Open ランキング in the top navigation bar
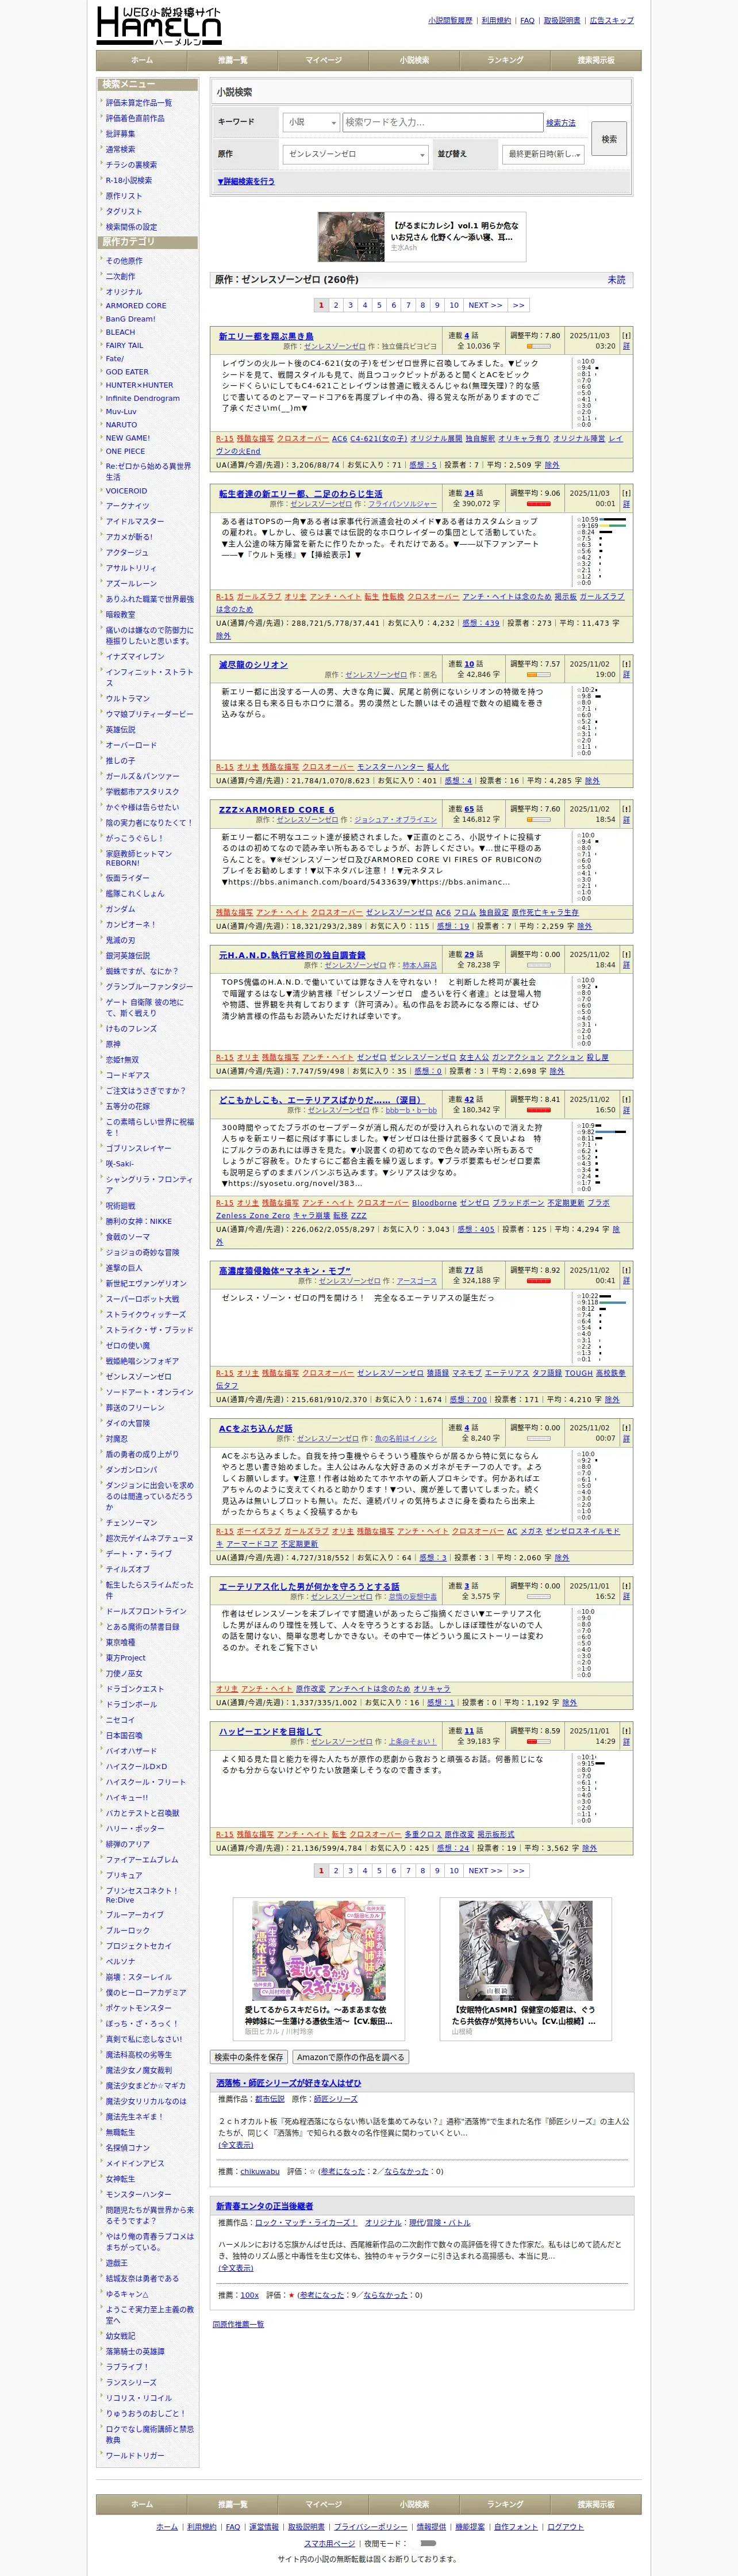Screen dimensions: 738x2576 [x=505, y=60]
